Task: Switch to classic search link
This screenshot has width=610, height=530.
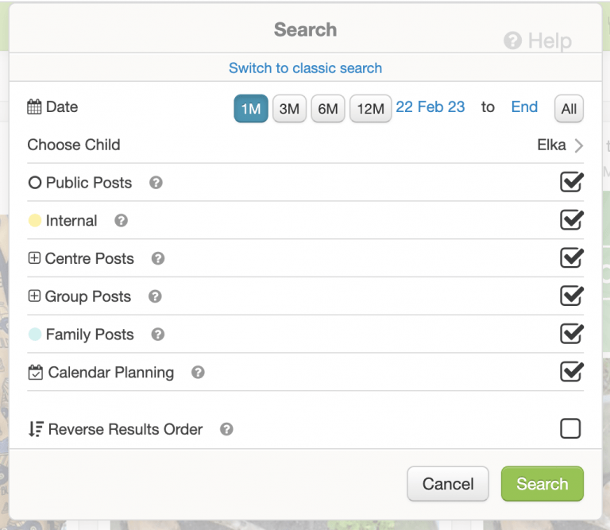Action: click(x=305, y=68)
